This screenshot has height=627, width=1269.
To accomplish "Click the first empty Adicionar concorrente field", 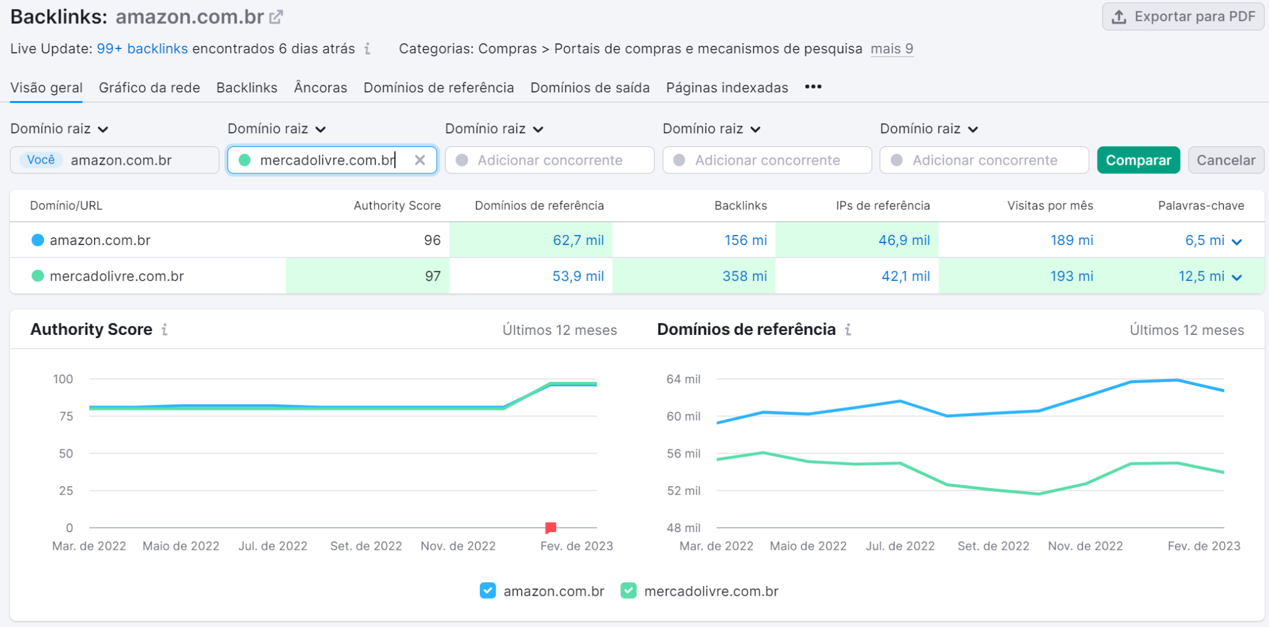I will point(550,160).
